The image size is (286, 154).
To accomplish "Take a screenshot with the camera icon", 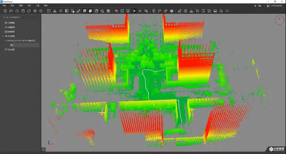I will (x=186, y=11).
